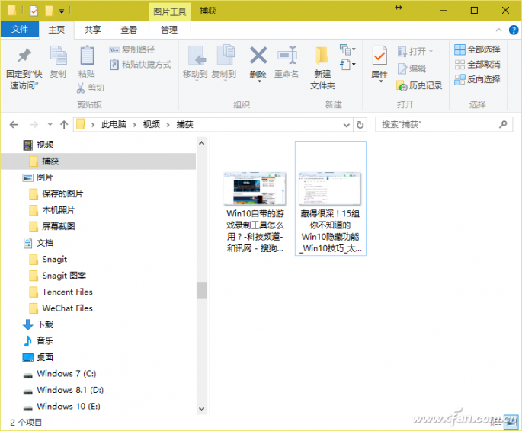Click Paste shortcut (粘贴快捷方式)

click(140, 65)
